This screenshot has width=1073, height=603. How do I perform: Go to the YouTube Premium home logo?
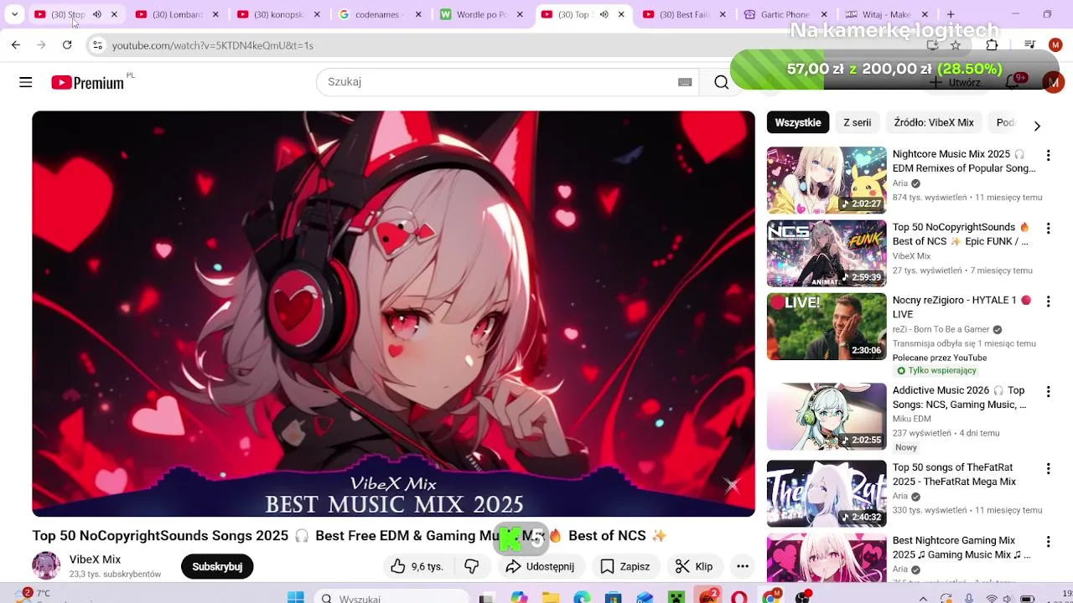(87, 82)
